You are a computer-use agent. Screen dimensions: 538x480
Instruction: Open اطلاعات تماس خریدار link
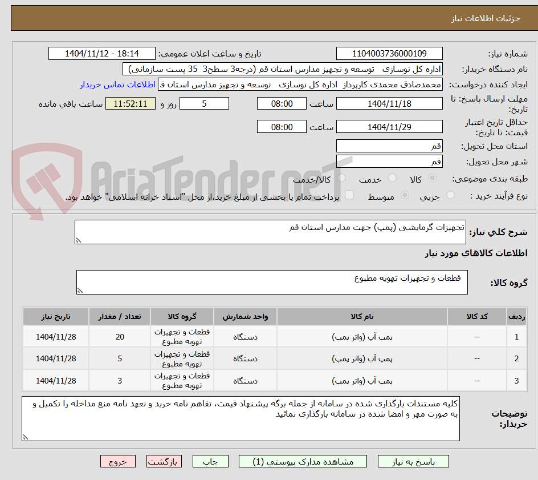point(117,84)
